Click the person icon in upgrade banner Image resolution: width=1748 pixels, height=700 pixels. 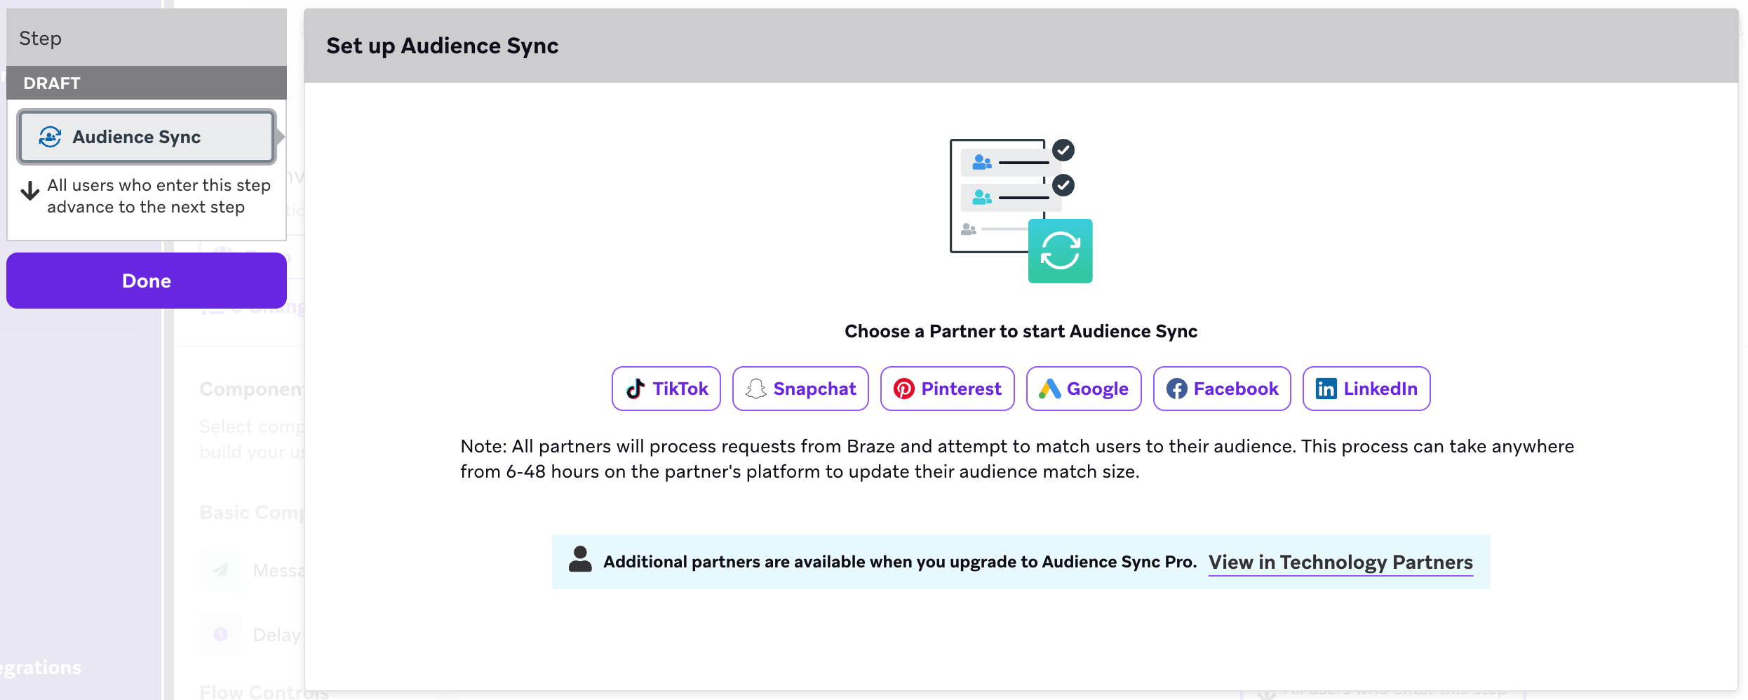[580, 560]
